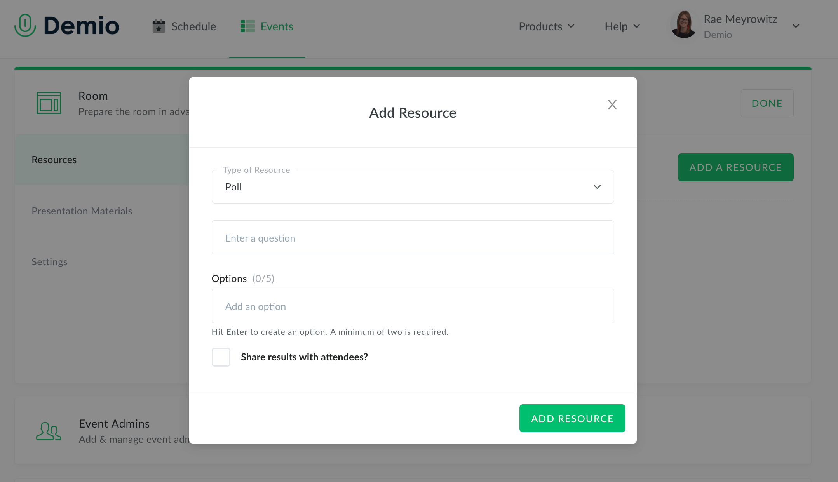Expand the account menu chevron
This screenshot has width=838, height=482.
(796, 26)
